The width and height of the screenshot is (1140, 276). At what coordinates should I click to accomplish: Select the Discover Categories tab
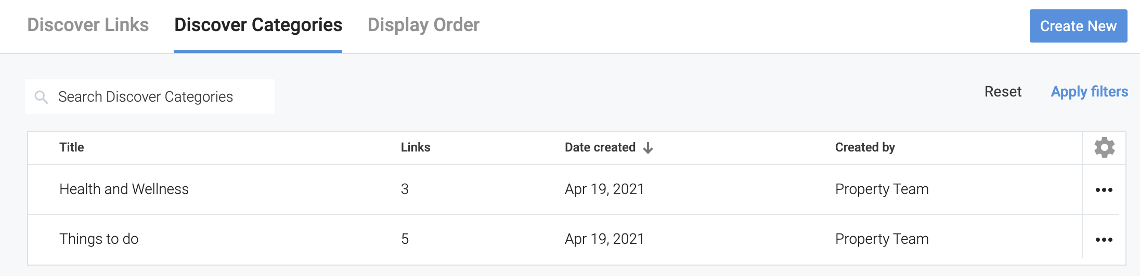pyautogui.click(x=258, y=25)
